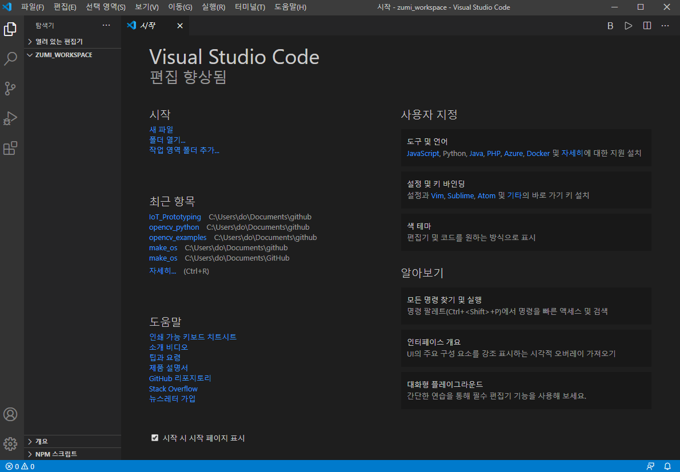
Task: Open 모든 명령 찾기 및 실행 card
Action: coord(526,306)
